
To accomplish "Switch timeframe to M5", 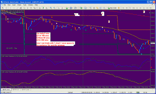I will click(x=127, y=8).
